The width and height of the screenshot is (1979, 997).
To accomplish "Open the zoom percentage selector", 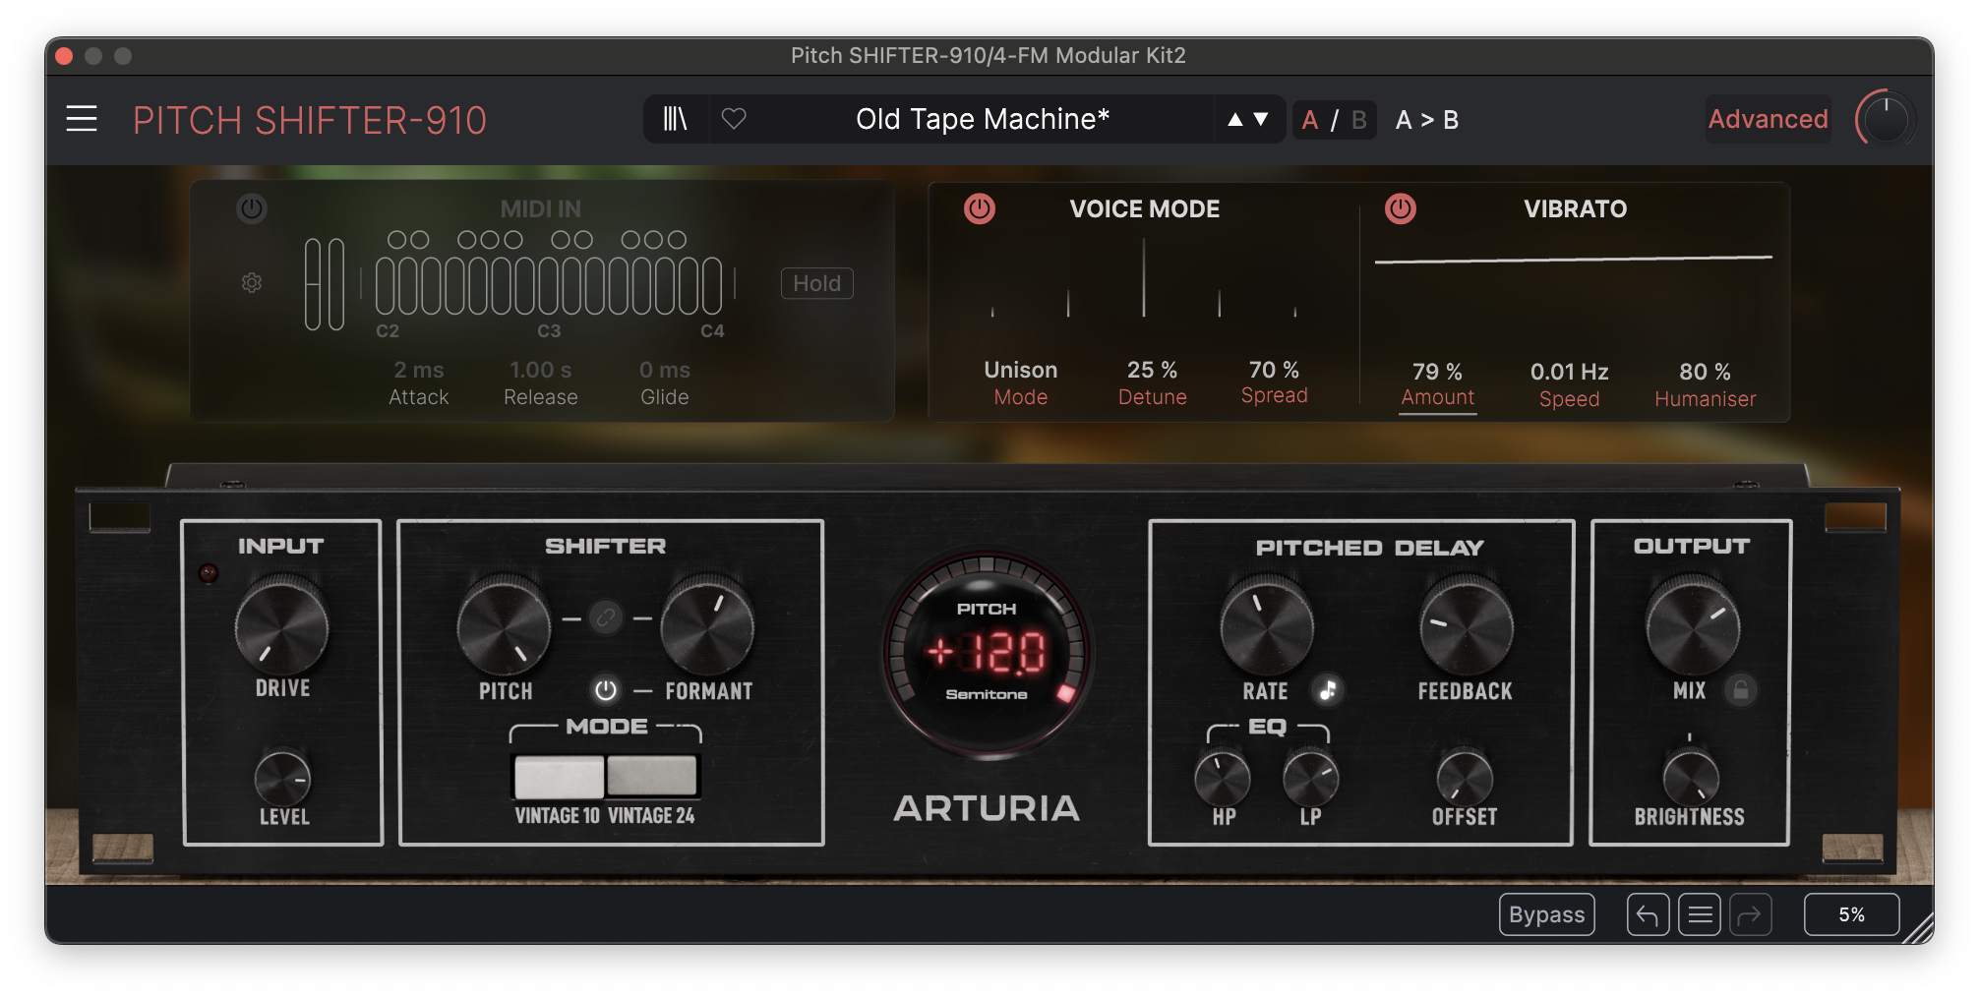I will pyautogui.click(x=1850, y=914).
